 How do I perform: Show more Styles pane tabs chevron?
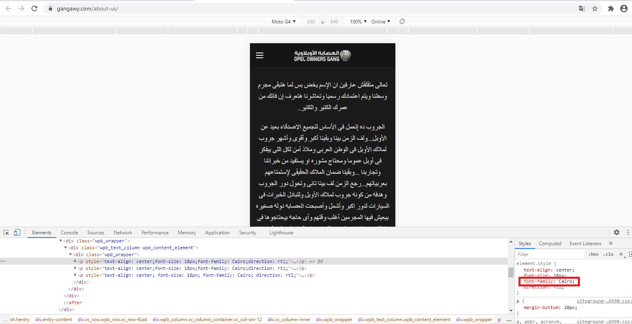coord(611,243)
